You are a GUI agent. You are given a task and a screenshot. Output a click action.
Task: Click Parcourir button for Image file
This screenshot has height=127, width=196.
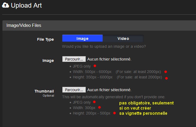click(74, 59)
